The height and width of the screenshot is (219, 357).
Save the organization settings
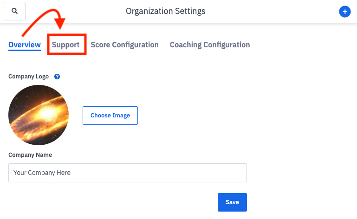point(232,202)
